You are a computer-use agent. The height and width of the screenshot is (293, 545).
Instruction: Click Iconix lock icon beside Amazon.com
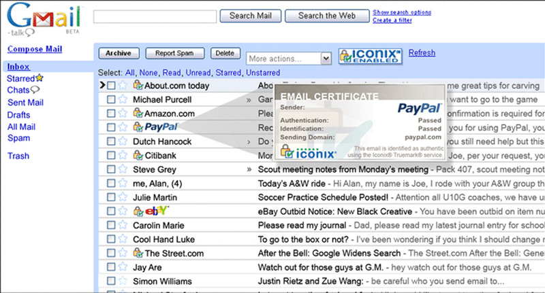(x=138, y=113)
